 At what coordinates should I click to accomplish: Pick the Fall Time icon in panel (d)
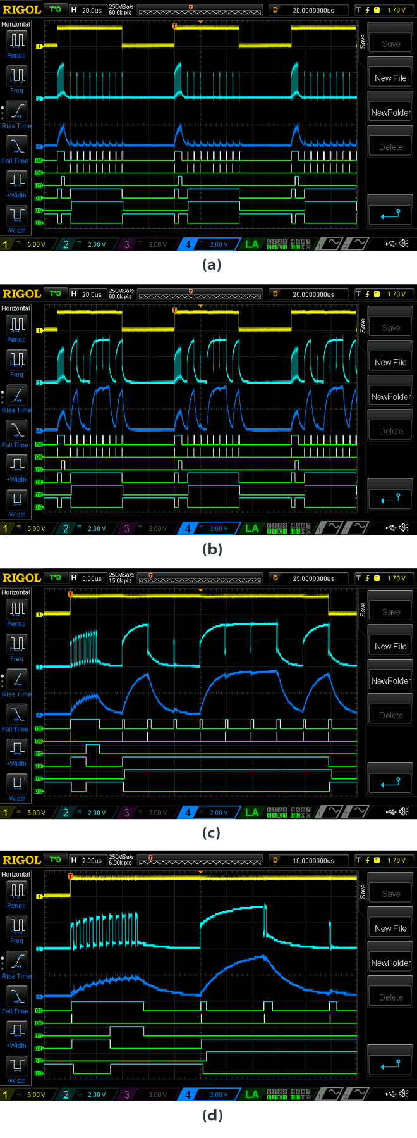point(16,996)
